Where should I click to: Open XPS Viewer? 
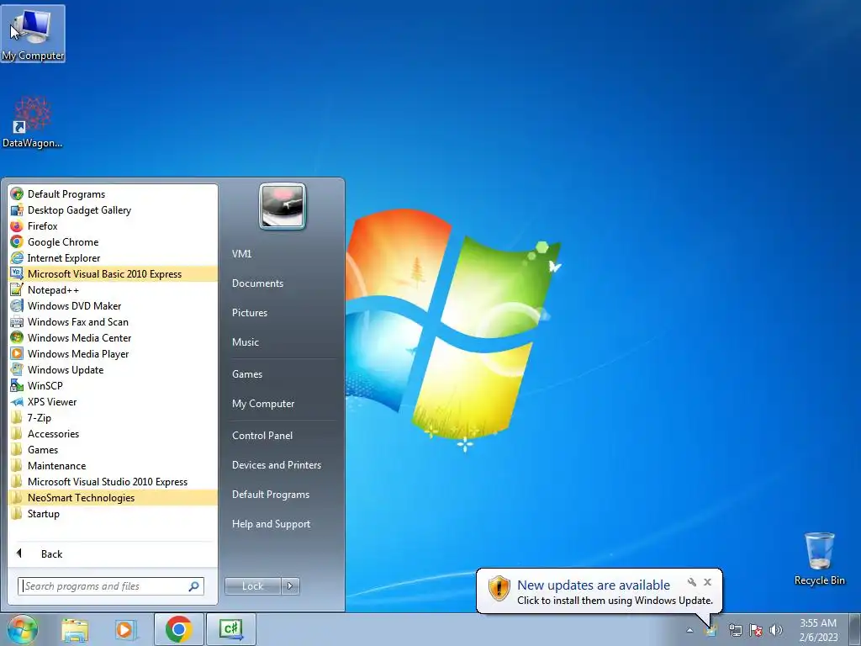click(113, 401)
